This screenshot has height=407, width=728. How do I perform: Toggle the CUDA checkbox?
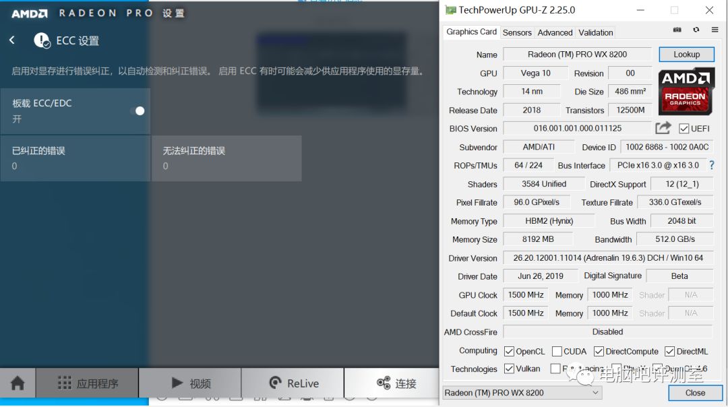(557, 351)
